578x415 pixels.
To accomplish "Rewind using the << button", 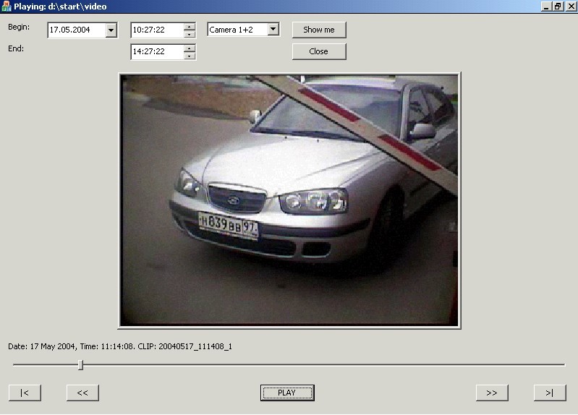I will coord(82,393).
